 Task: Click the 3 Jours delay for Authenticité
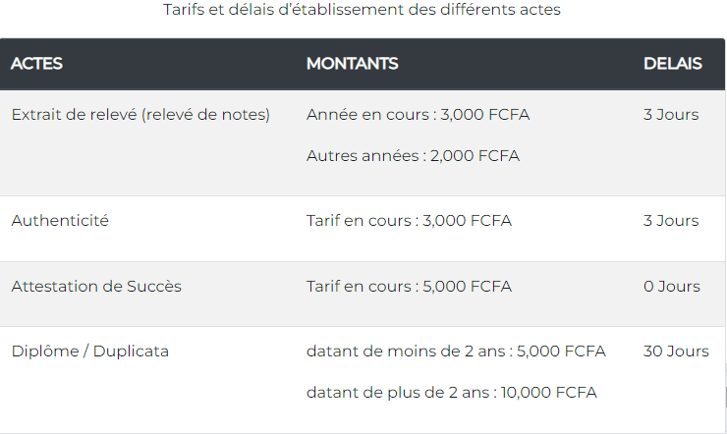(x=671, y=221)
